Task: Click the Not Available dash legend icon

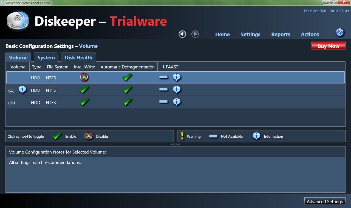Action: (213, 136)
